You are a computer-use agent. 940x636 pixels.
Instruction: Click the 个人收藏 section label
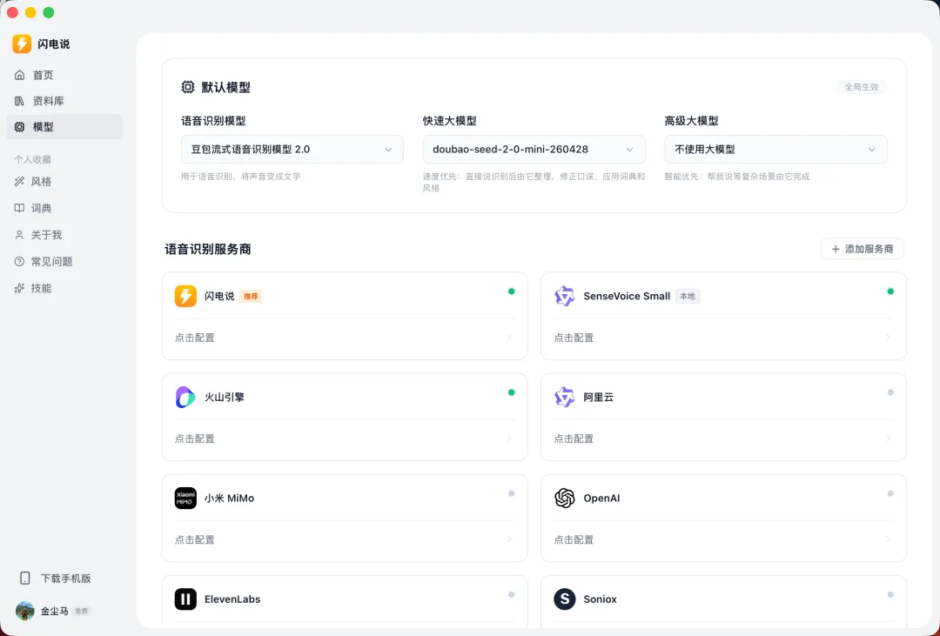[x=32, y=159]
